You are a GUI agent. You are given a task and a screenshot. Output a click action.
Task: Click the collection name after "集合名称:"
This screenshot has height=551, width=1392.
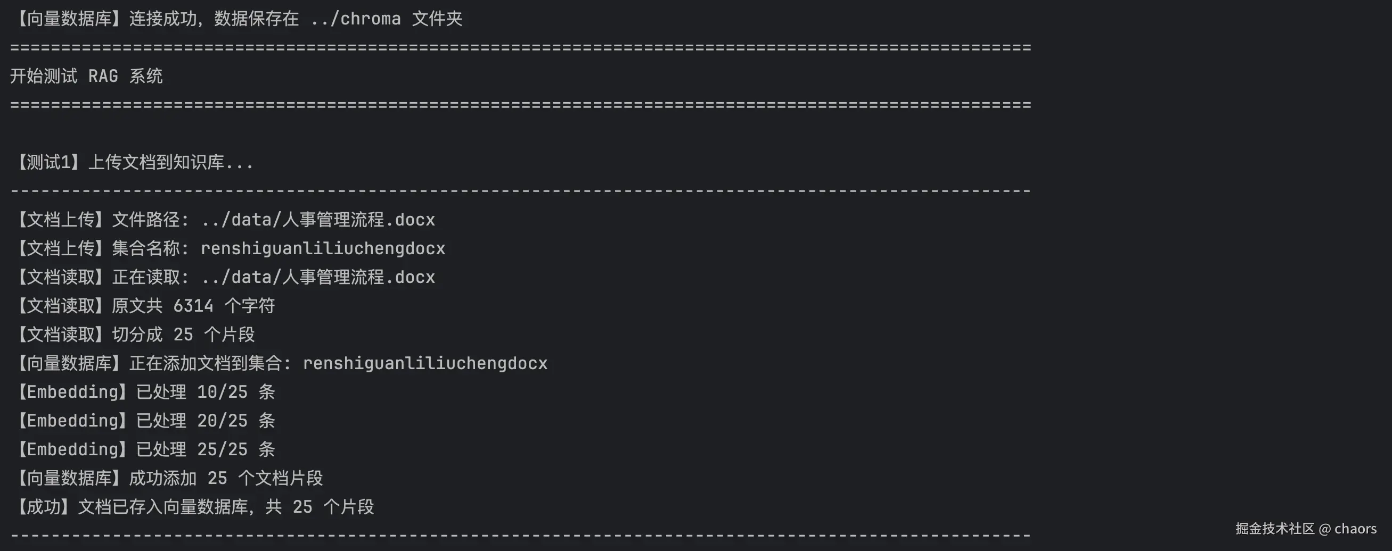coord(323,249)
